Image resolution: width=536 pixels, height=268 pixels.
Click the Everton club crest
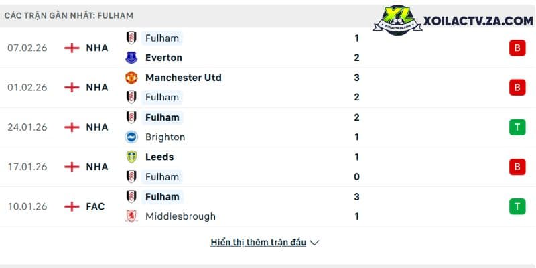coord(131,58)
